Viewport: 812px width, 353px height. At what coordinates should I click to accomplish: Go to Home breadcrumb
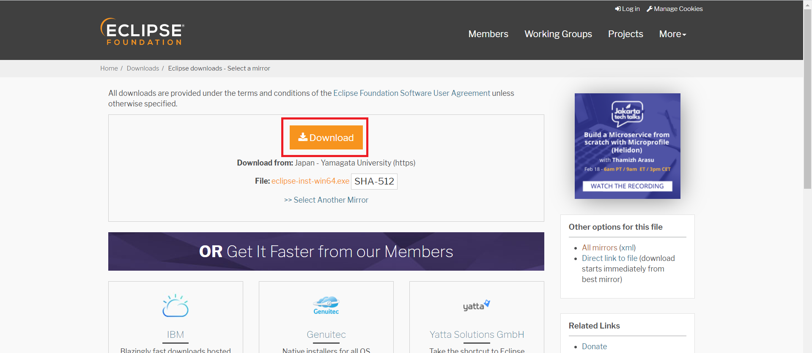point(109,68)
